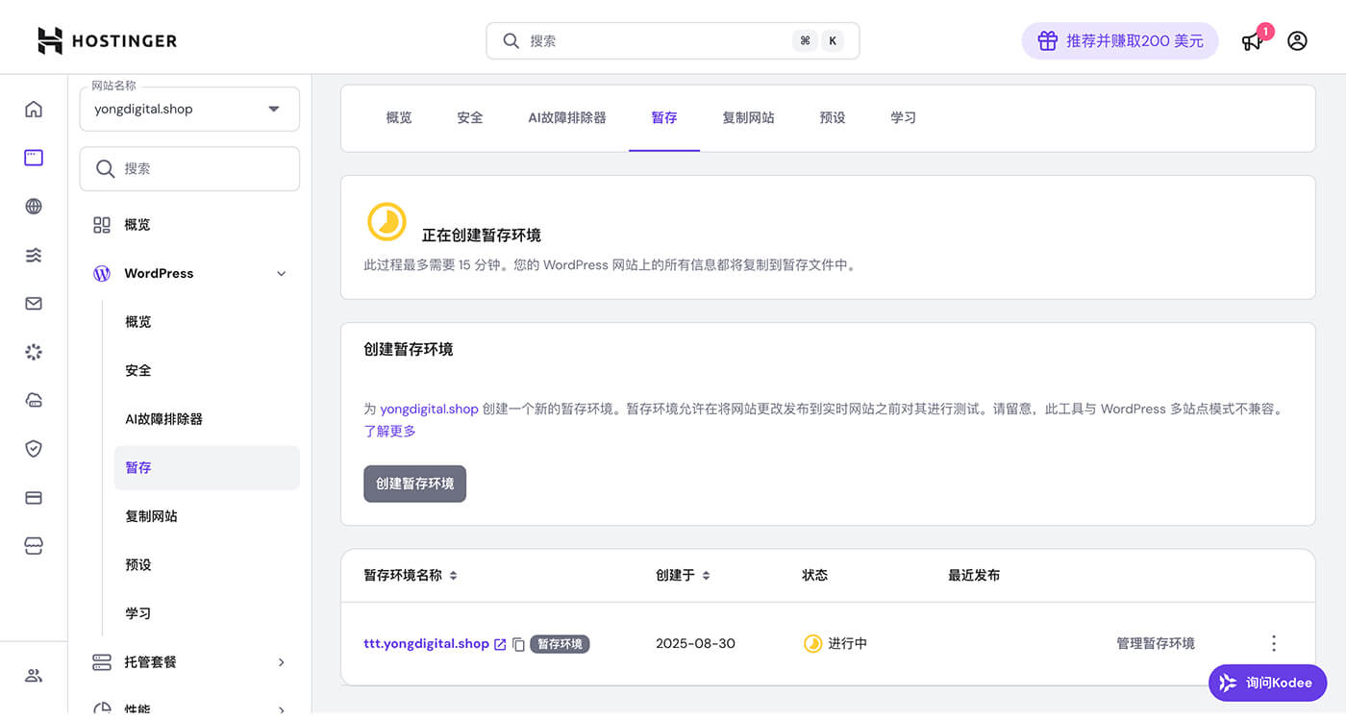The height and width of the screenshot is (721, 1346).
Task: Switch to the 暂存 tab
Action: [664, 117]
